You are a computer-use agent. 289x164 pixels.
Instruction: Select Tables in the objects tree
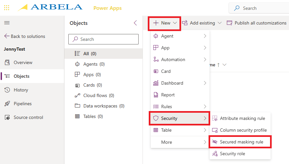pyautogui.click(x=93, y=116)
